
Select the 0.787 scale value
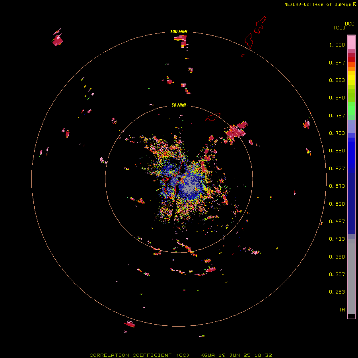click(337, 115)
